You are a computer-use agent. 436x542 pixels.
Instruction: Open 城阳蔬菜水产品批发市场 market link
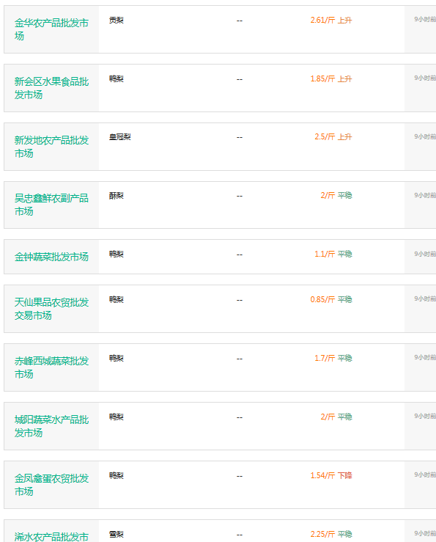51,426
